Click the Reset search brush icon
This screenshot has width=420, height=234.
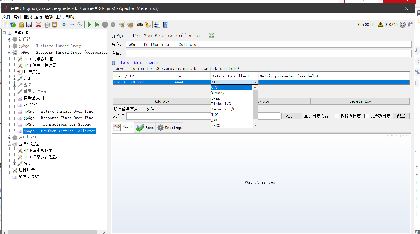tap(148, 25)
